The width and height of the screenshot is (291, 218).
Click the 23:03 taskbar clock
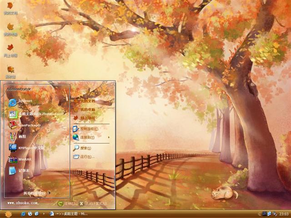284,214
